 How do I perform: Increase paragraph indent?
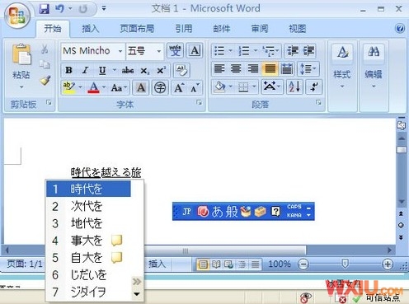tap(309, 51)
